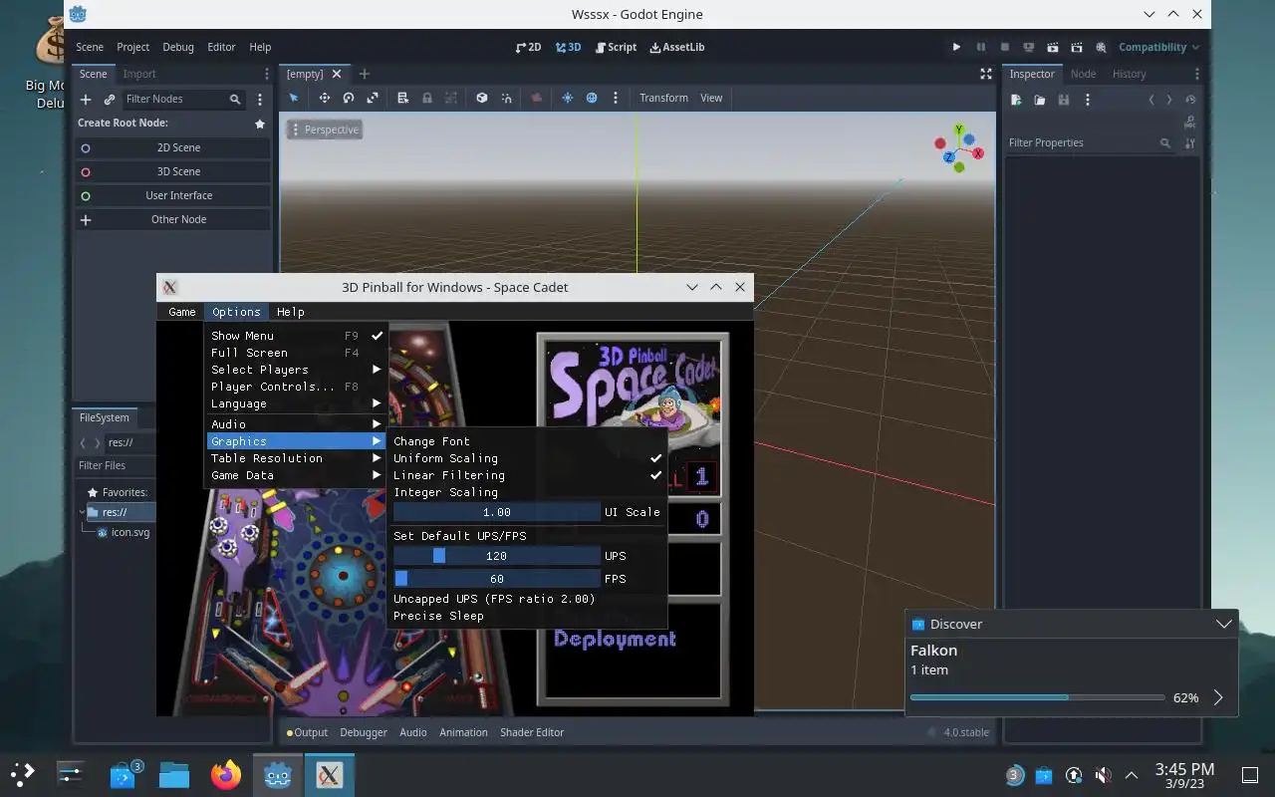
Task: Open the Compatibility renderer dropdown
Action: [1158, 47]
